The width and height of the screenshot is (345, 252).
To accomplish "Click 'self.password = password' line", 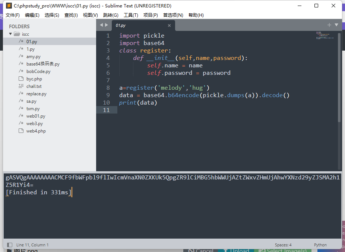I will [189, 73].
